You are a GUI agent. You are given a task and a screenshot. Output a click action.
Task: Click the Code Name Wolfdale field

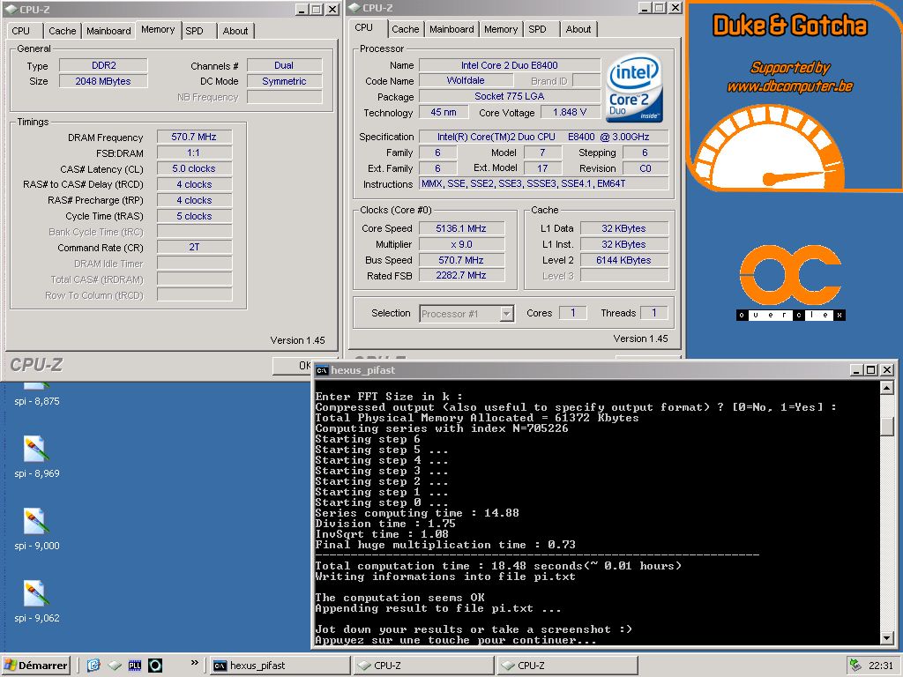(x=466, y=80)
